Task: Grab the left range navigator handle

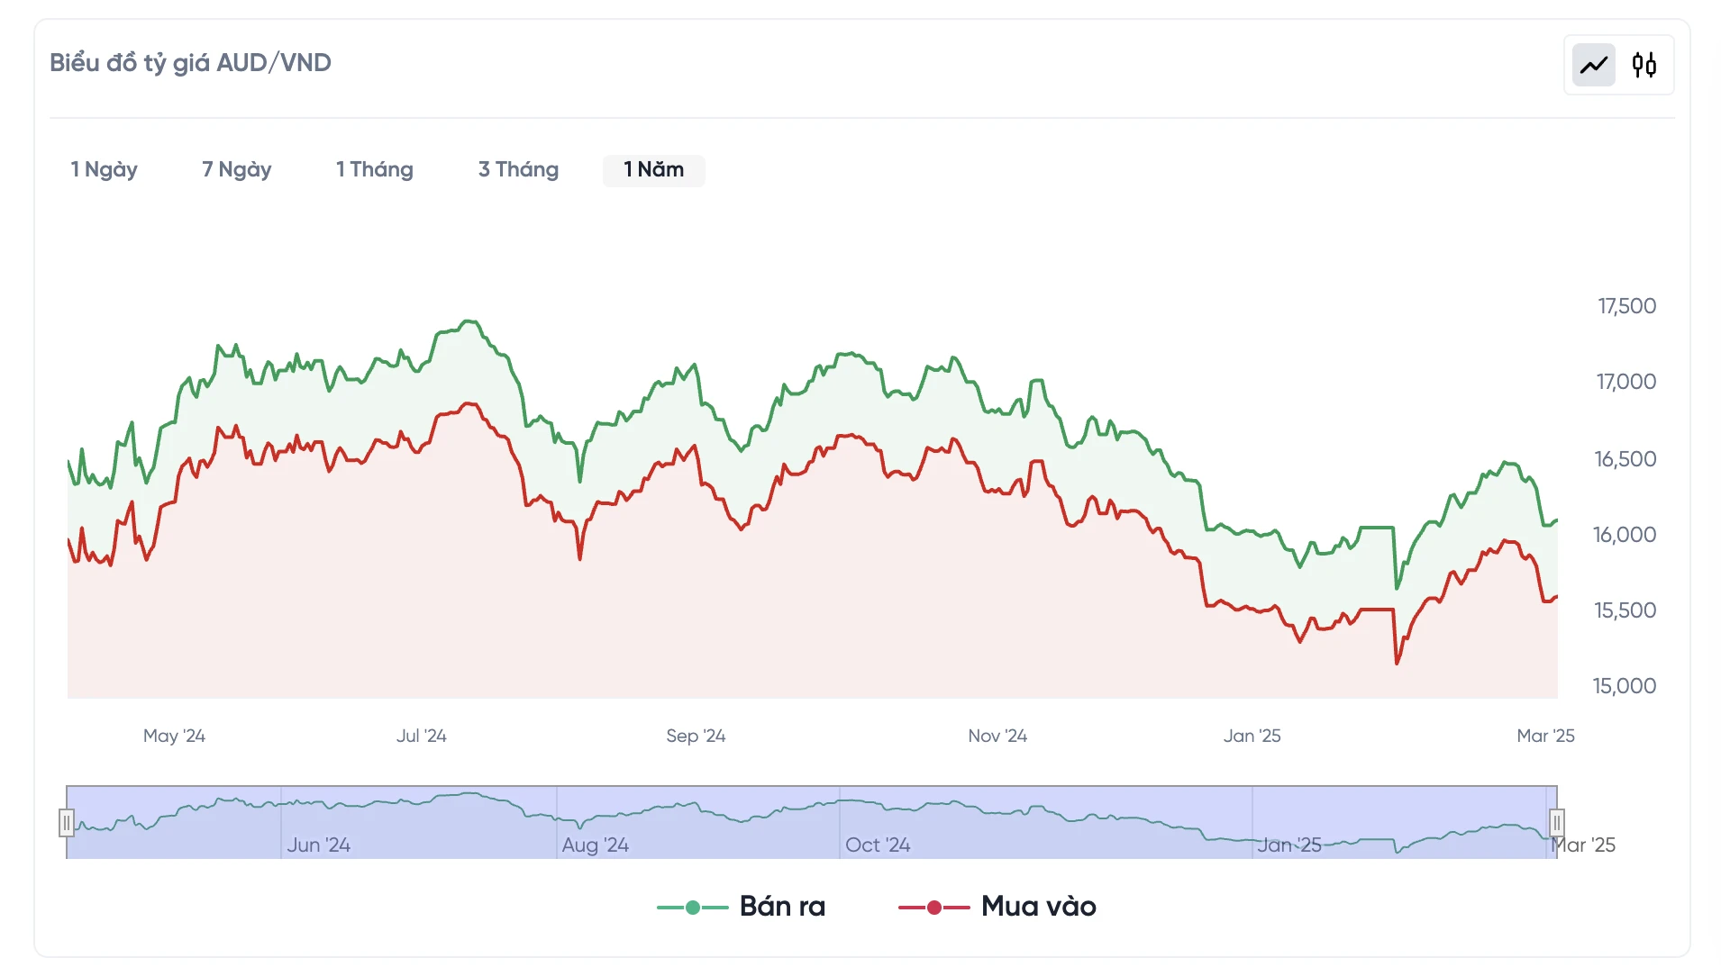Action: click(67, 823)
